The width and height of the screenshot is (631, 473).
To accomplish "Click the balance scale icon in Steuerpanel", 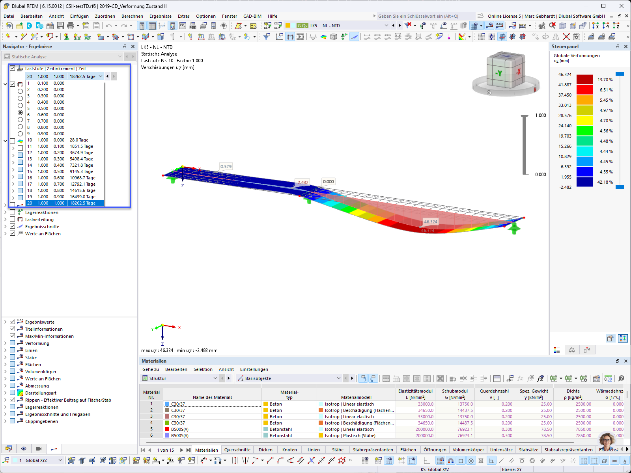I will pyautogui.click(x=572, y=350).
